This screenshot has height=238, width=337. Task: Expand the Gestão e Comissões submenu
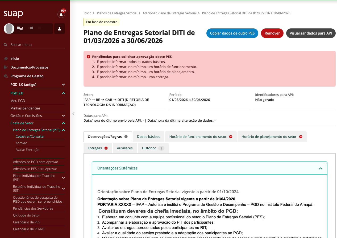63,116
